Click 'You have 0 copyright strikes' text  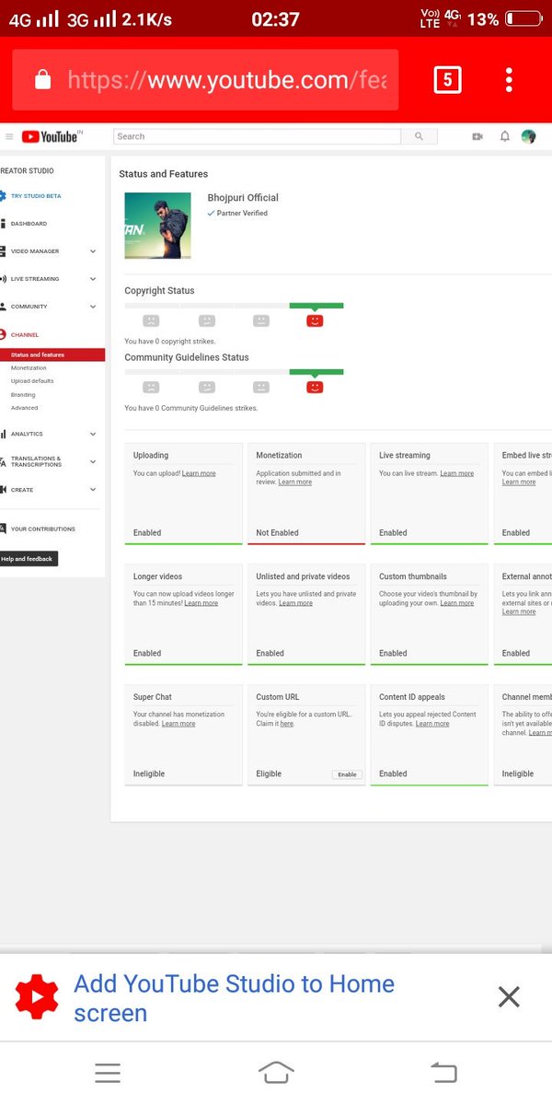(170, 342)
